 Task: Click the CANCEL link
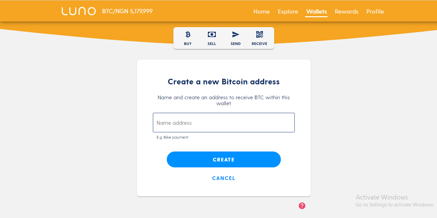[x=224, y=178]
